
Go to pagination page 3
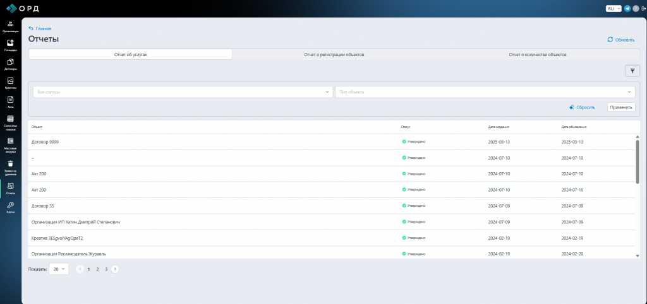pos(106,269)
